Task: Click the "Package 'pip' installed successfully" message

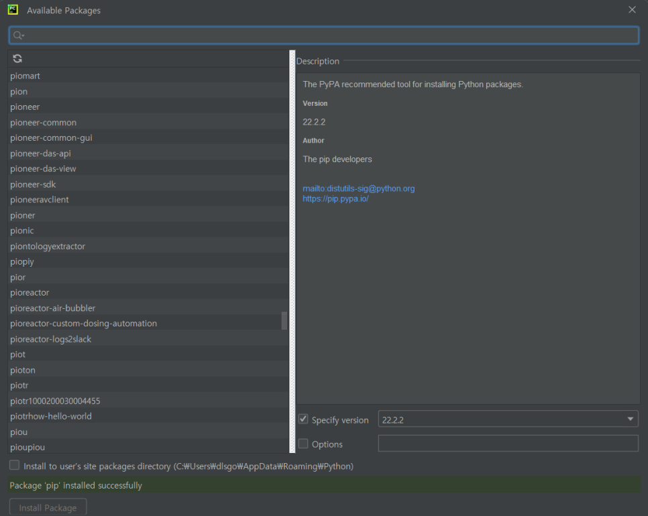Action: pyautogui.click(x=76, y=485)
